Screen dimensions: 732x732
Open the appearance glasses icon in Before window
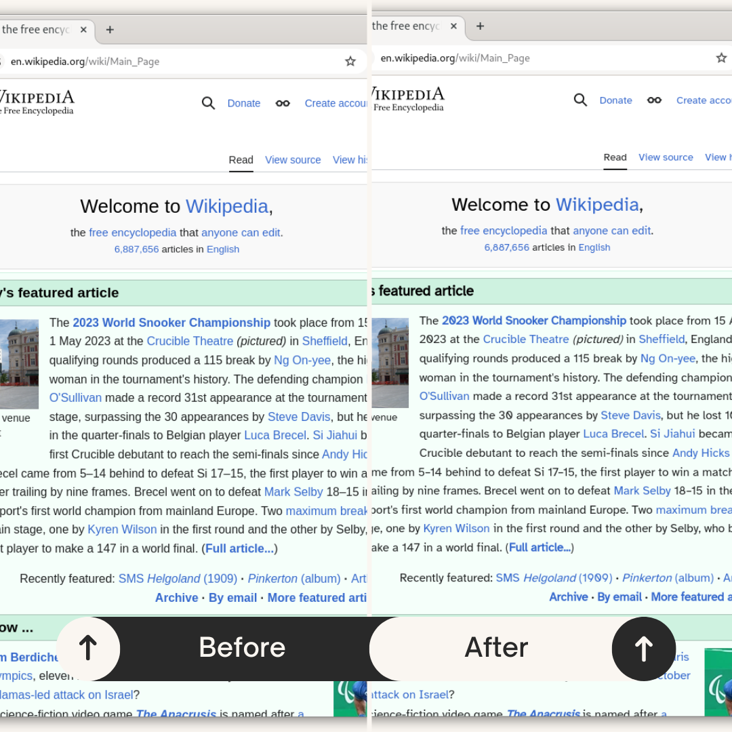tap(283, 103)
